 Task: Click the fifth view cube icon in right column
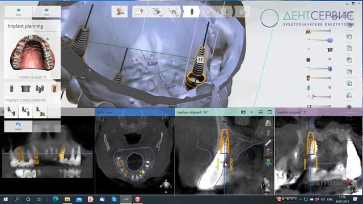[x=349, y=72]
